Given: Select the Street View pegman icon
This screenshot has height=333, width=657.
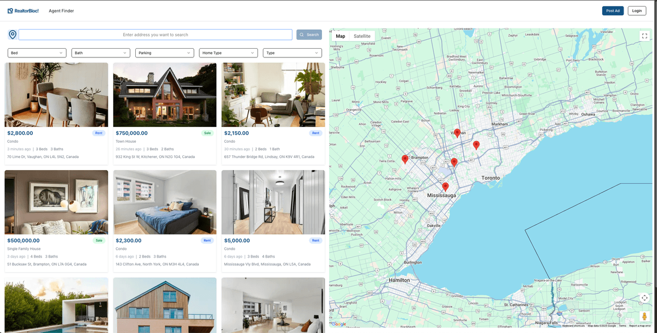Looking at the screenshot, I should pyautogui.click(x=644, y=317).
